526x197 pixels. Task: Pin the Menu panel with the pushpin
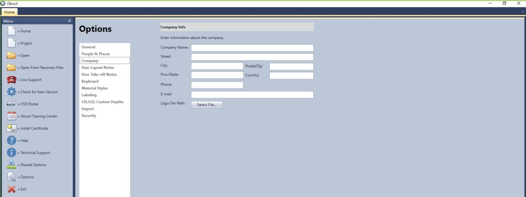(70, 21)
